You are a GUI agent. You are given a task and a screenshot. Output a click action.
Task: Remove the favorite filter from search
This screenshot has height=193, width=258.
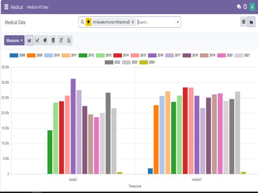click(x=133, y=22)
